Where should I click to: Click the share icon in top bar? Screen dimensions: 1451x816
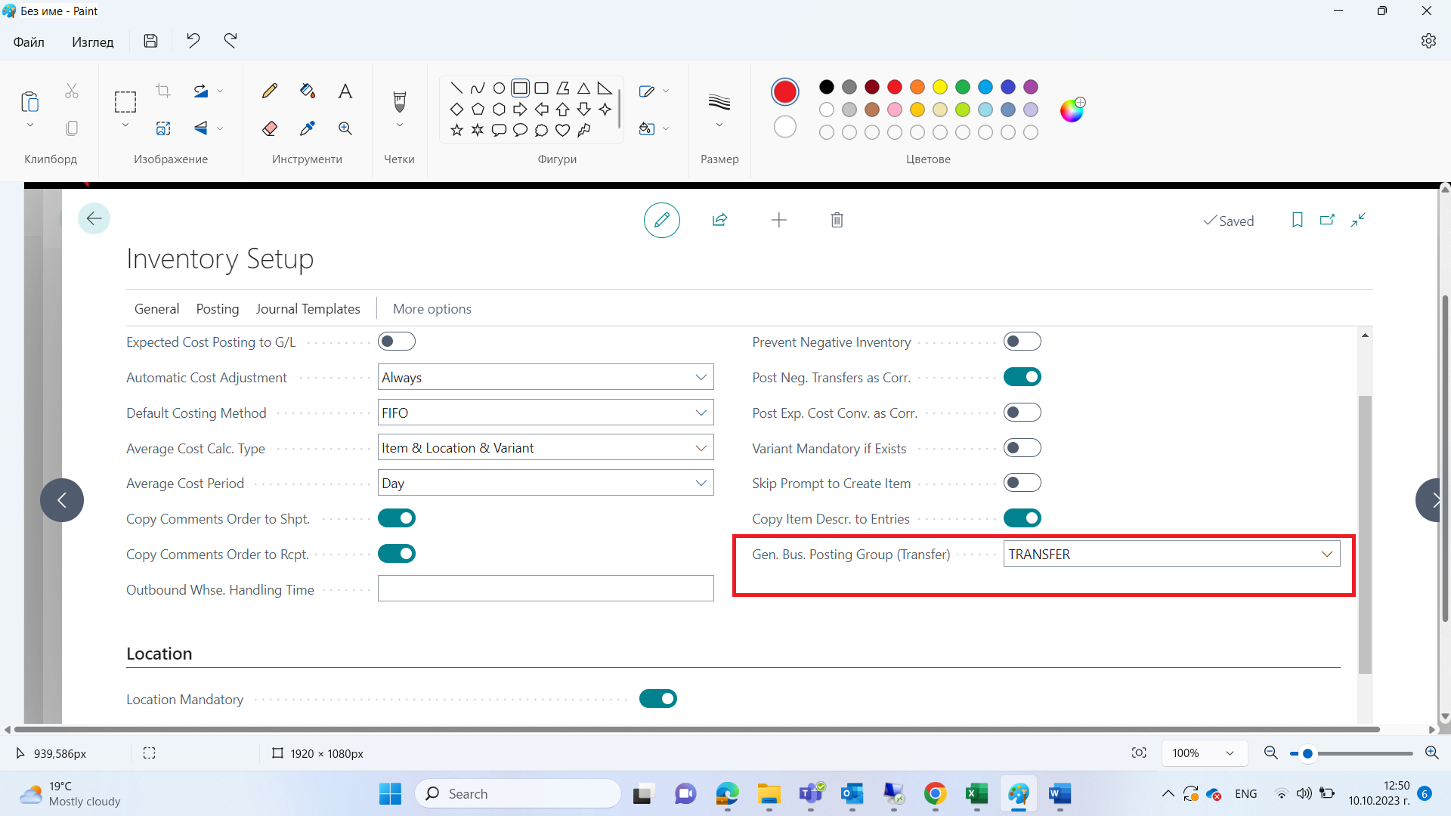(x=719, y=219)
